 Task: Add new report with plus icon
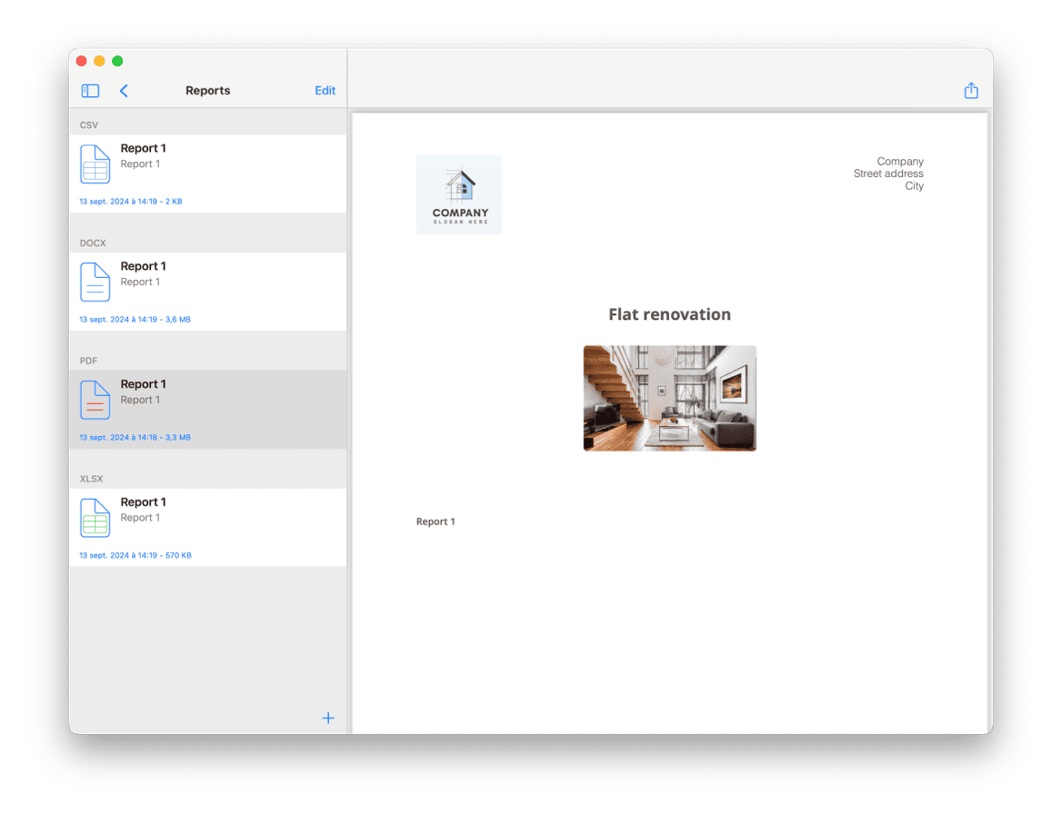click(328, 718)
